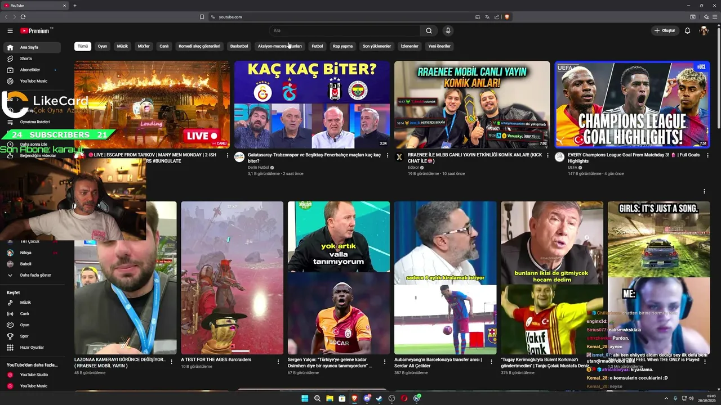Open more options for LAZONAA short

(172, 362)
